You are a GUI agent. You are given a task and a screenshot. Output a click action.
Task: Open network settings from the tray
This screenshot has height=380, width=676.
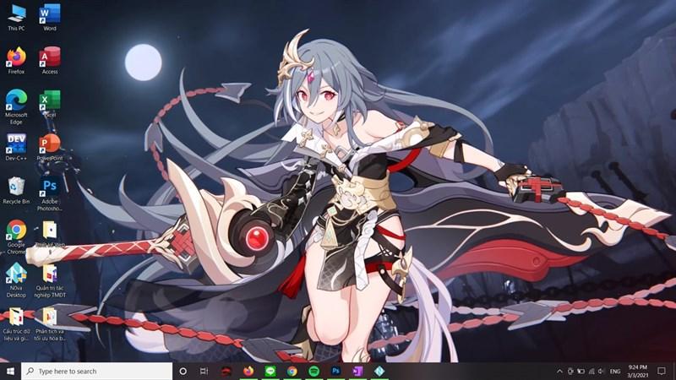[x=591, y=371]
